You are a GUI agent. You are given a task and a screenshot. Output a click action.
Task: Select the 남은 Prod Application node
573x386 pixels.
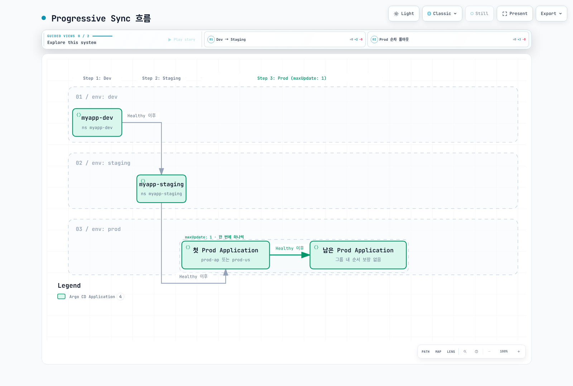point(358,255)
